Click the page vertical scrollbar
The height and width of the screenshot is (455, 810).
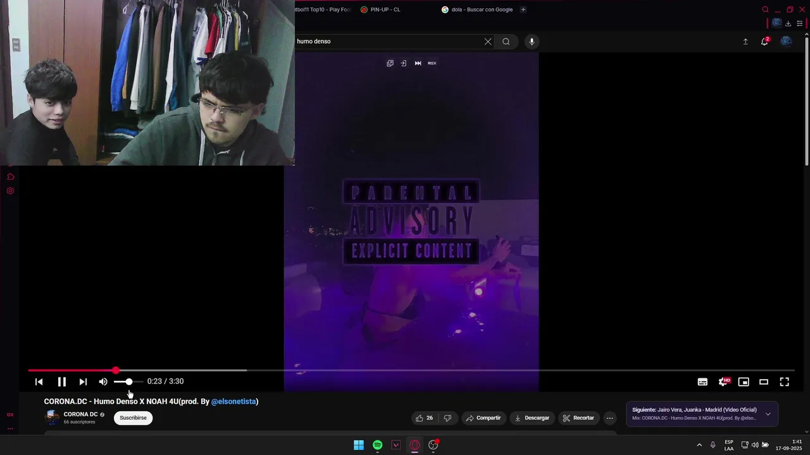[807, 101]
